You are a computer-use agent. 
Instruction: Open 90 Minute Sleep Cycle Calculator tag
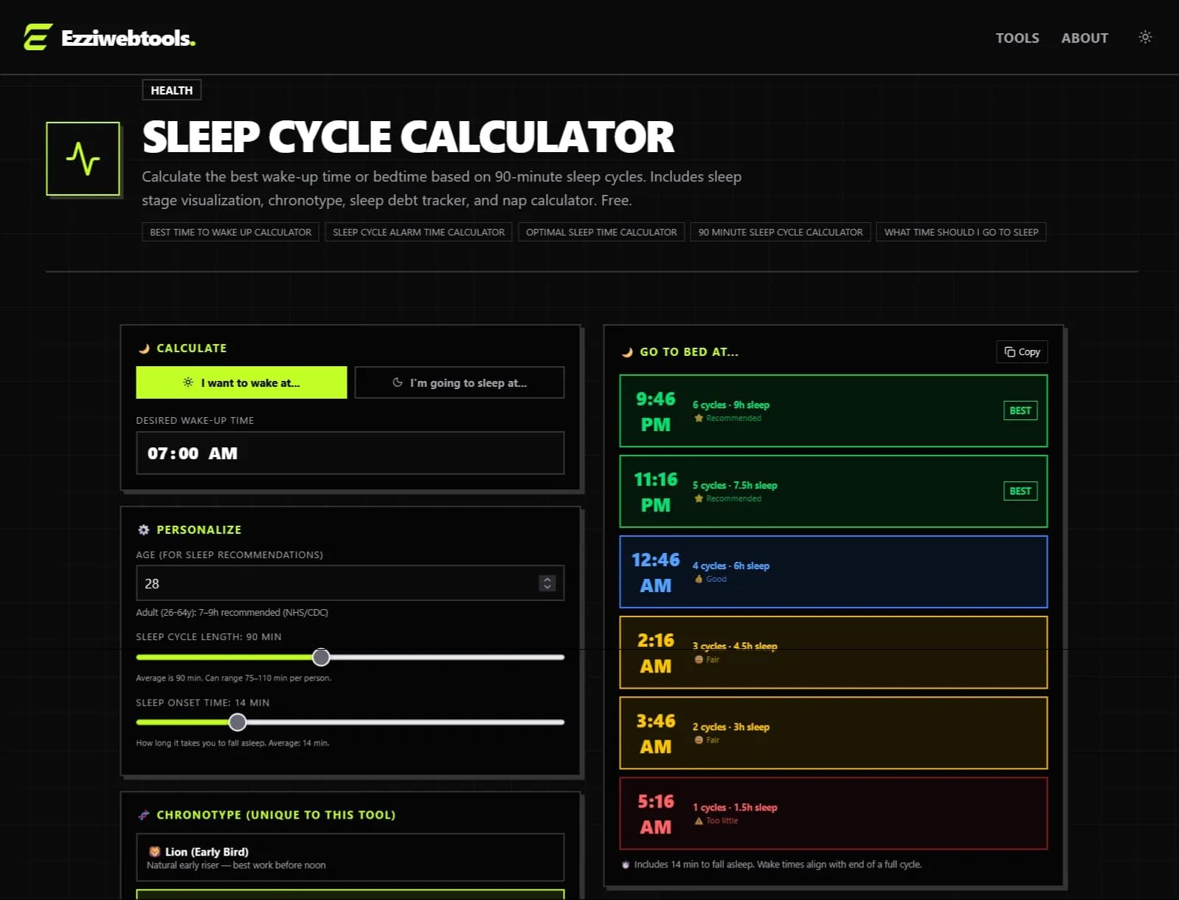pyautogui.click(x=781, y=232)
